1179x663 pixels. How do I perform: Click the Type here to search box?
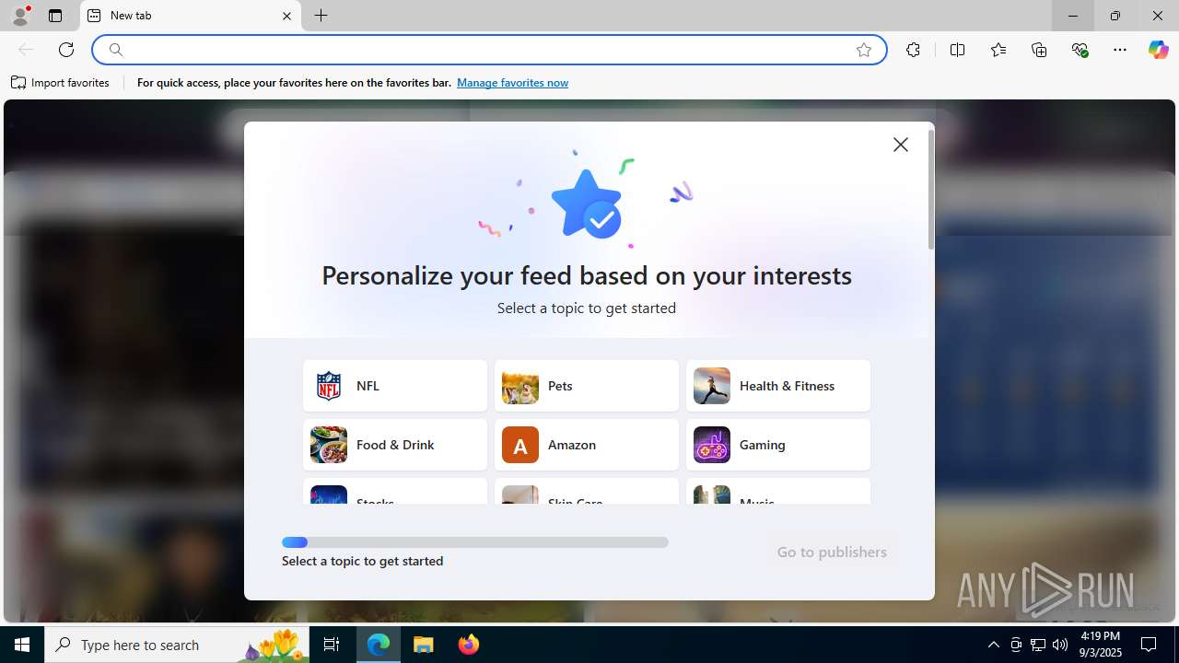point(177,645)
